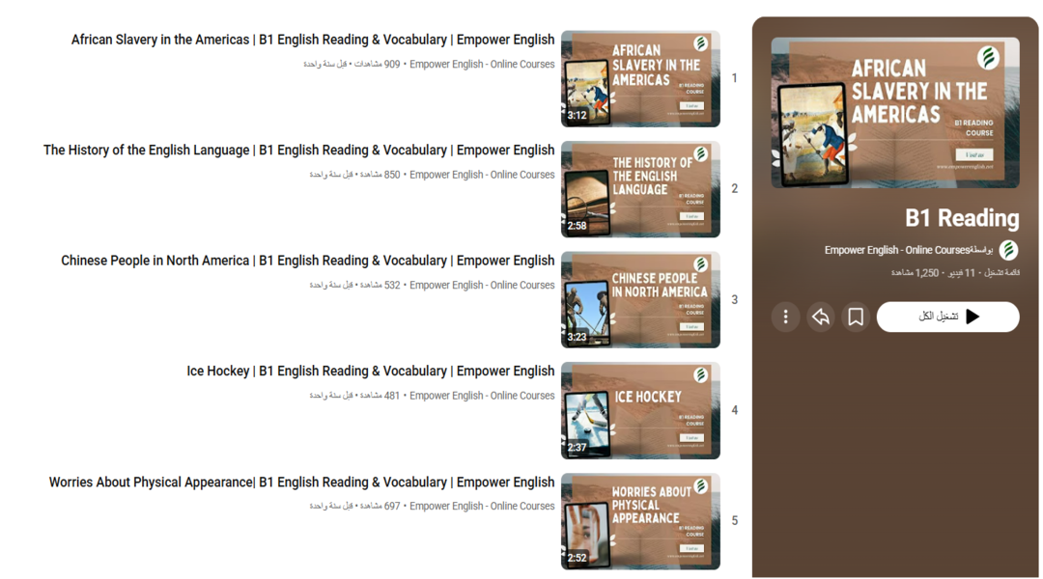
Task: Open The History of the English Language thumbnail
Action: pyautogui.click(x=640, y=189)
